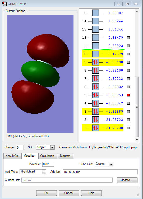Switch to the Calculation tab
143x199 pixels.
pyautogui.click(x=47, y=156)
